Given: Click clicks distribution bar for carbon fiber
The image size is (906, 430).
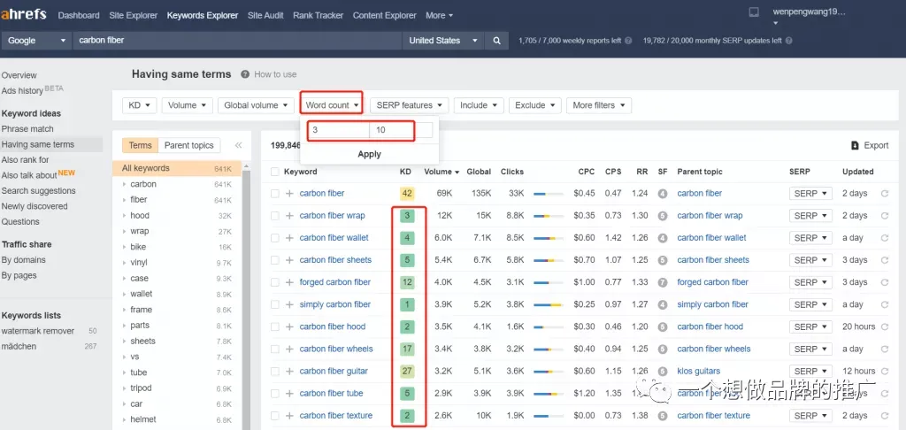Looking at the screenshot, I should tap(548, 194).
